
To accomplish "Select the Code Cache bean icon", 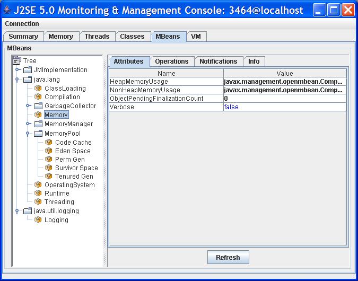I will [49, 143].
